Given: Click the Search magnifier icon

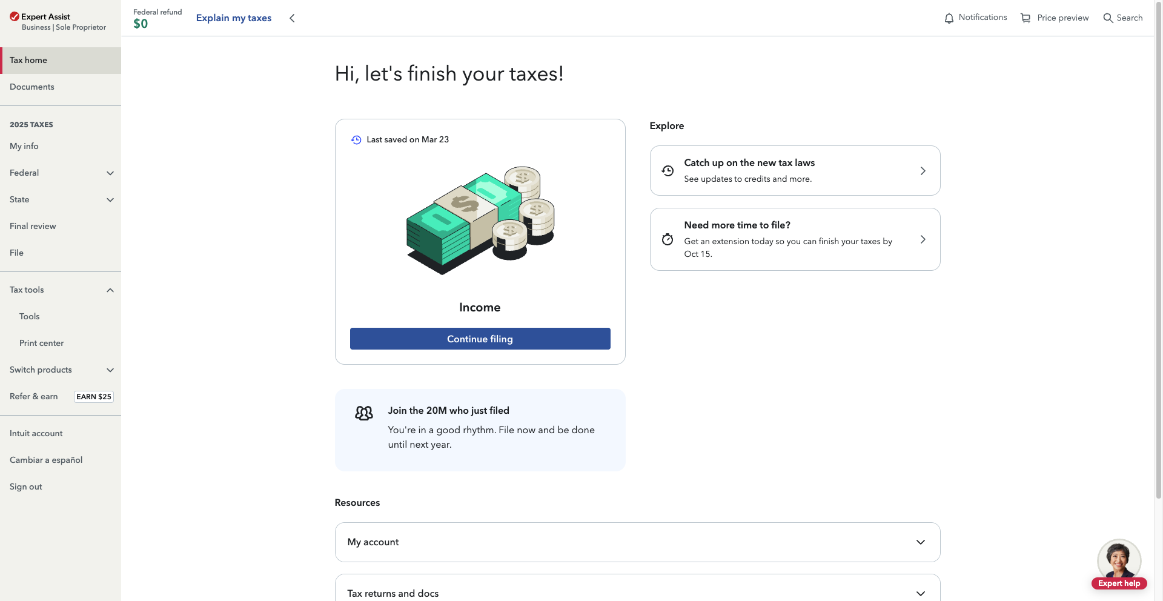Looking at the screenshot, I should pos(1108,18).
